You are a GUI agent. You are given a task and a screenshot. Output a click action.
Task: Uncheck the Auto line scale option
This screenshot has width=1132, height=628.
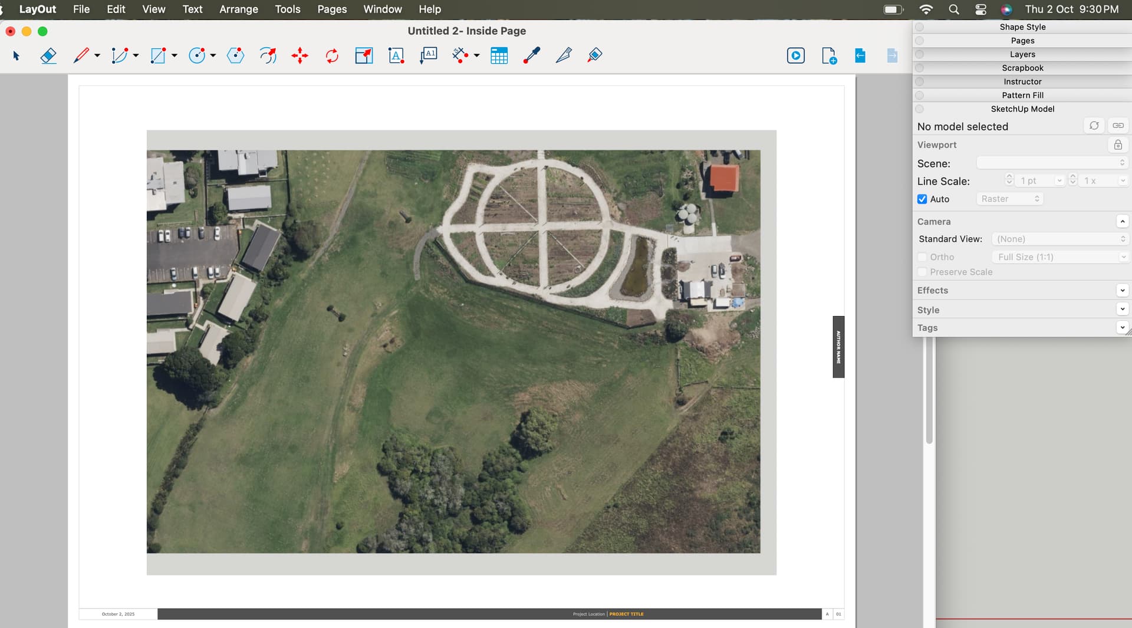[923, 199]
